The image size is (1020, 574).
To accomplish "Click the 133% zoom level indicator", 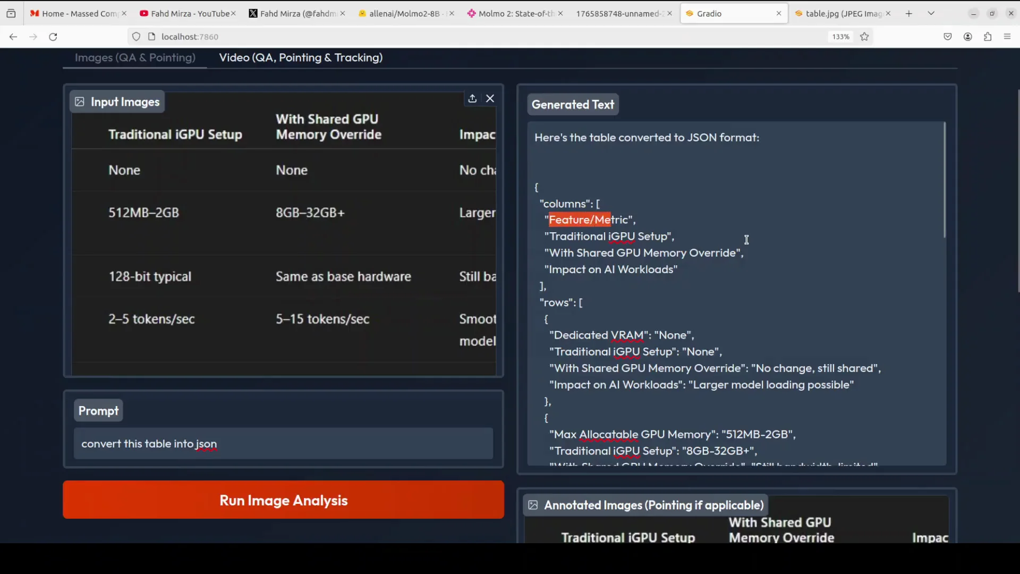I will (840, 37).
